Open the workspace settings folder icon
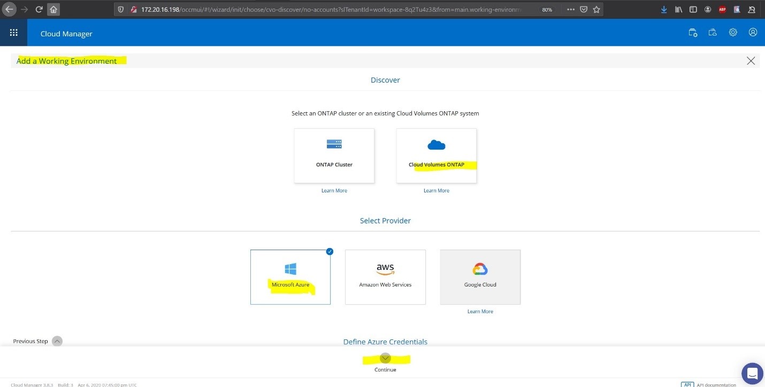 [693, 33]
